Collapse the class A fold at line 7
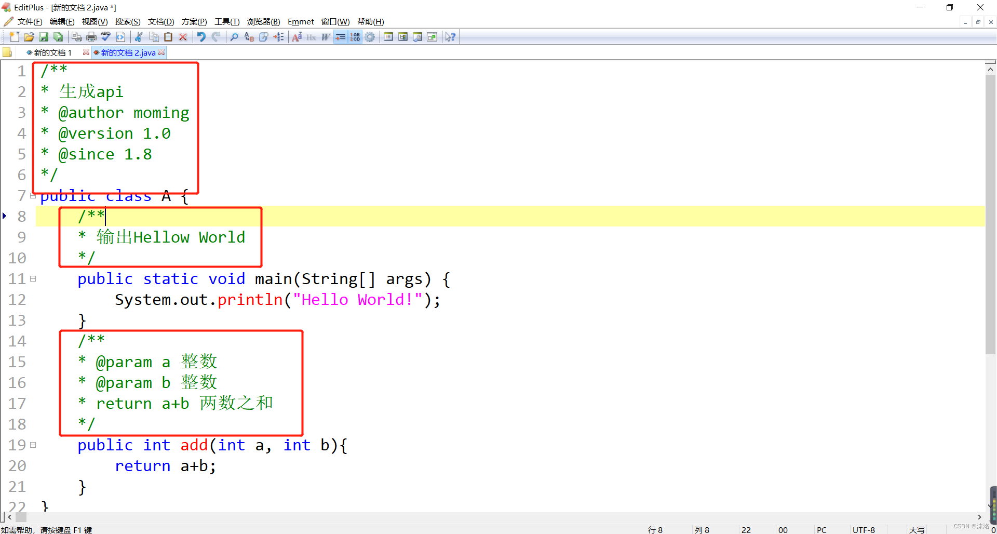Viewport: 997px width, 534px height. (33, 196)
